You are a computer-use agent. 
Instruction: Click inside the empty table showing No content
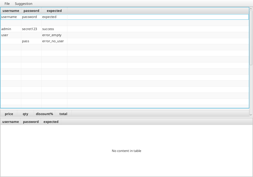126,151
